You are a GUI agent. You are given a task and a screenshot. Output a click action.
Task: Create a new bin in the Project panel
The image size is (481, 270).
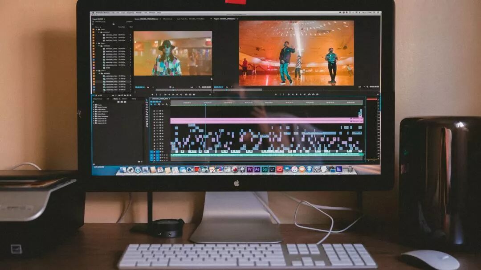pos(125,95)
